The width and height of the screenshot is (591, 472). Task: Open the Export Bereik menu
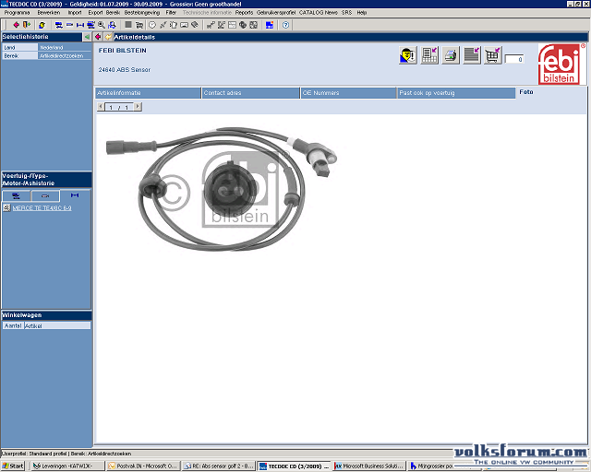(104, 12)
